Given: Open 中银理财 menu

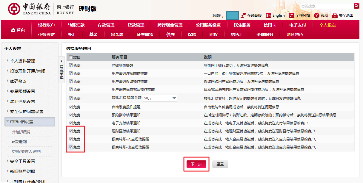Looking at the screenshot, I should [46, 35].
